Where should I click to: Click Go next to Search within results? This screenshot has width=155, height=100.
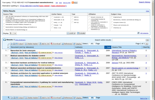pyautogui.click(x=147, y=40)
